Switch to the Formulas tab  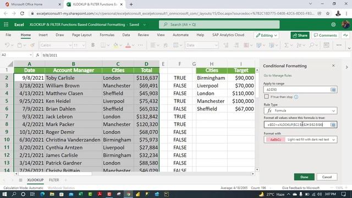point(107,35)
